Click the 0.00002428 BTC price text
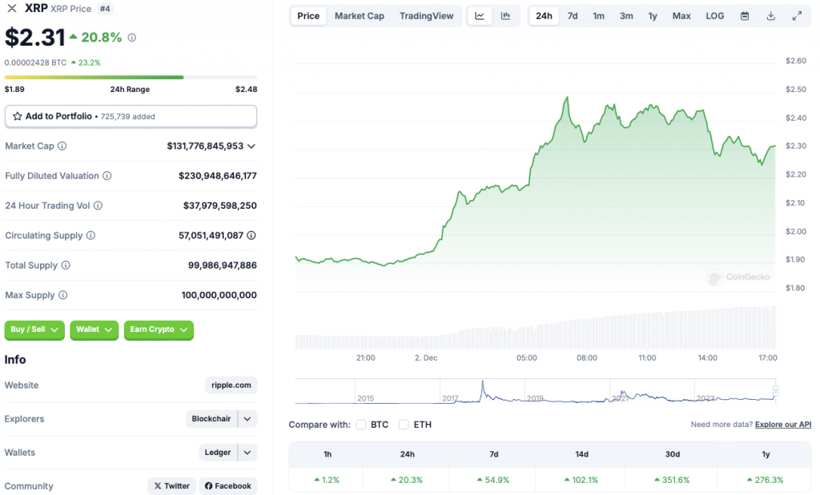The image size is (820, 495). (35, 62)
